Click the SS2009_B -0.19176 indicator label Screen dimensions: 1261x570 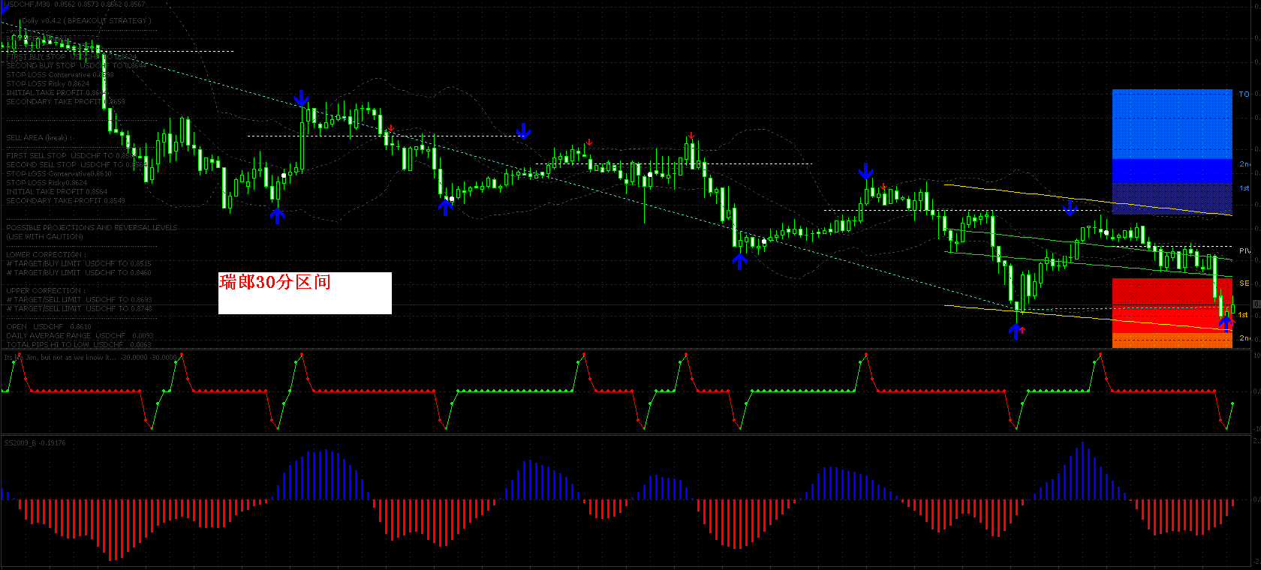[35, 443]
